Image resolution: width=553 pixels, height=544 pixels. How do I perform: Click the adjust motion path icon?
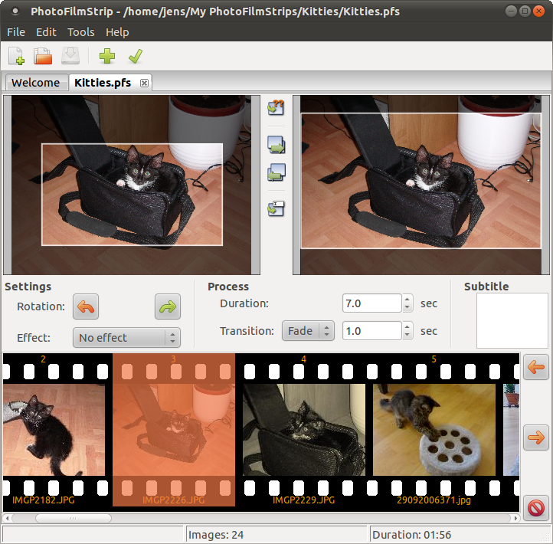click(x=276, y=208)
